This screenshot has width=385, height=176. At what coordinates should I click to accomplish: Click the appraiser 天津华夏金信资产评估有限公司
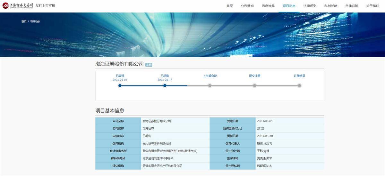click(162, 166)
